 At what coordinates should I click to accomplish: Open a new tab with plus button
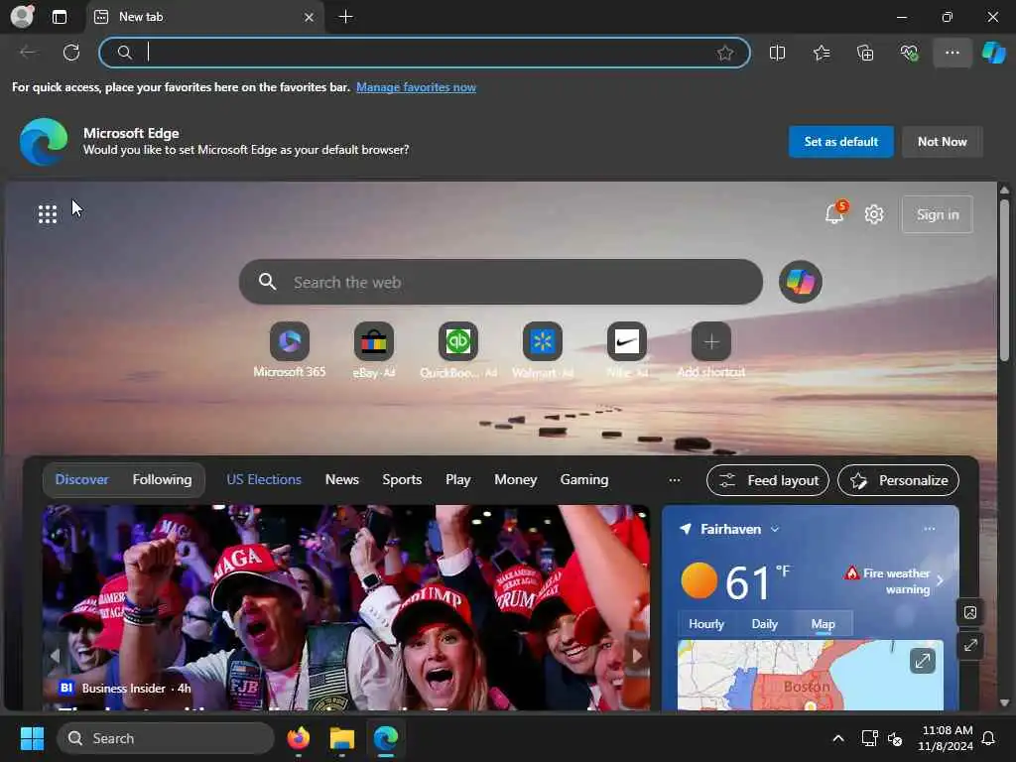click(x=346, y=17)
